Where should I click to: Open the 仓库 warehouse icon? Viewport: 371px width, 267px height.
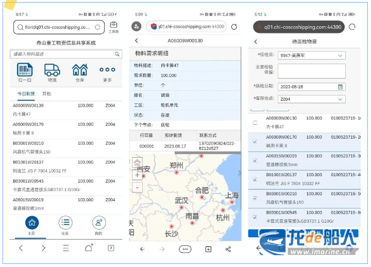coord(80,70)
